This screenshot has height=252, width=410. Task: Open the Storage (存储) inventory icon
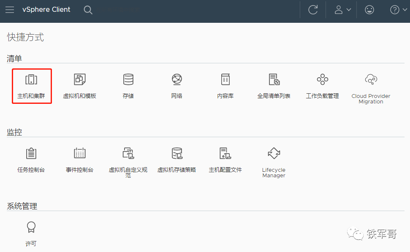pos(128,80)
